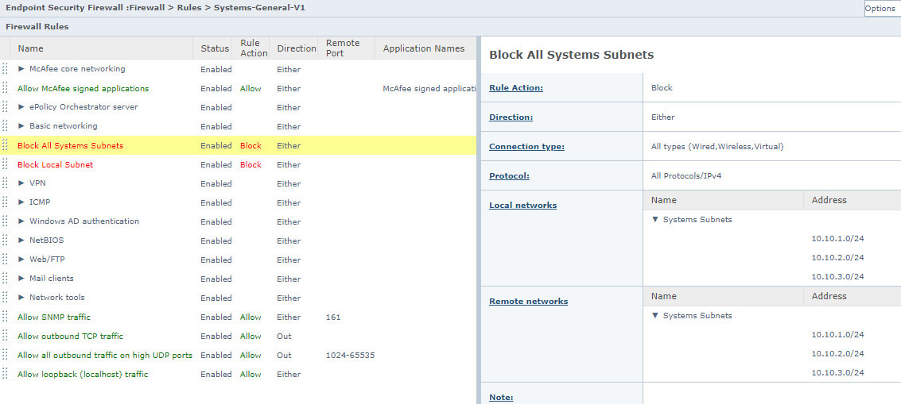Image resolution: width=901 pixels, height=404 pixels.
Task: Click drag handle of Network tools row
Action: pyautogui.click(x=5, y=298)
